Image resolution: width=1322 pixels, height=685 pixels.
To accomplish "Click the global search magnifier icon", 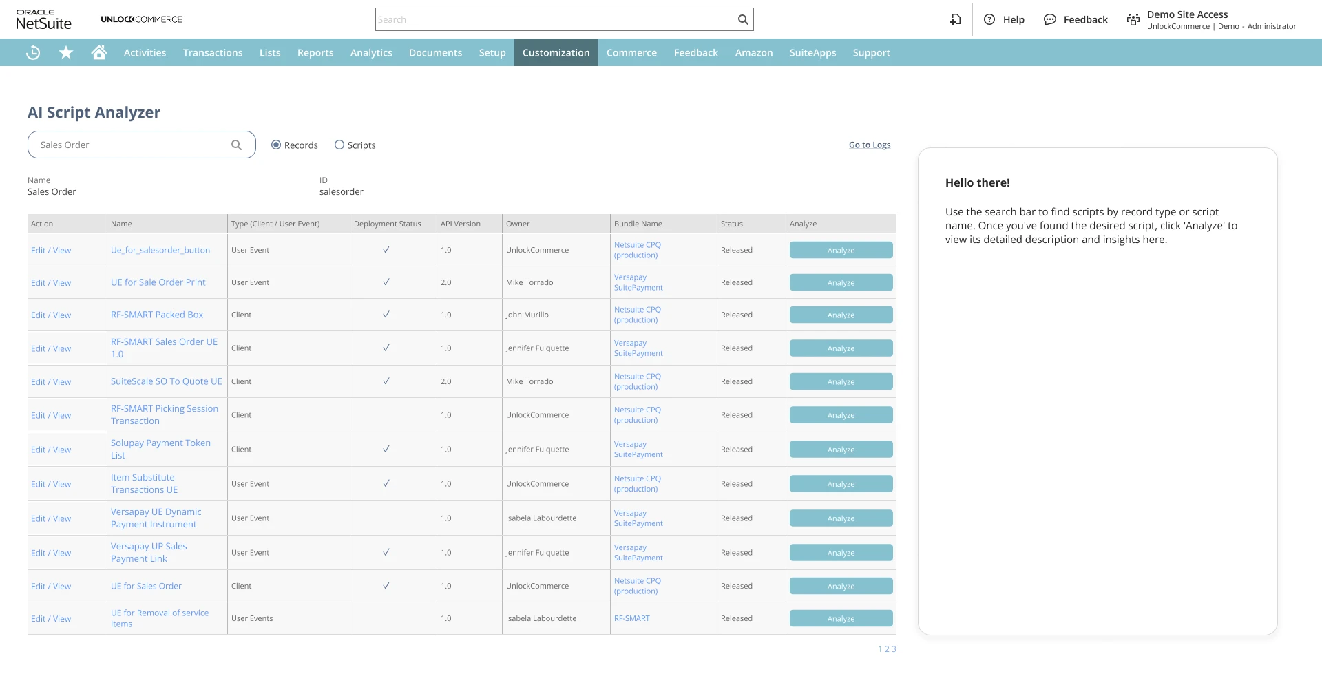I will click(x=743, y=20).
